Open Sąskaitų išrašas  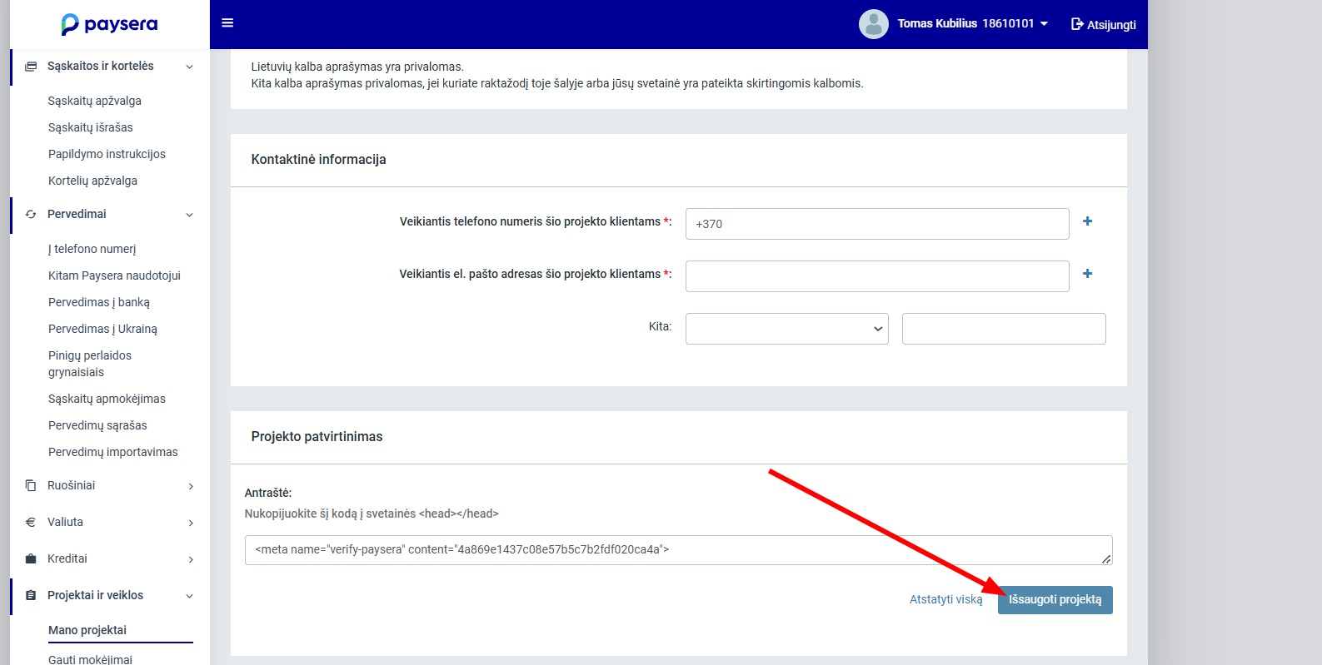[91, 127]
